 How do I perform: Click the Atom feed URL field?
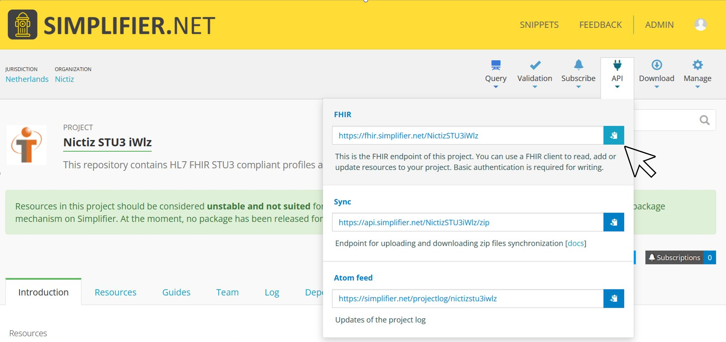click(468, 298)
